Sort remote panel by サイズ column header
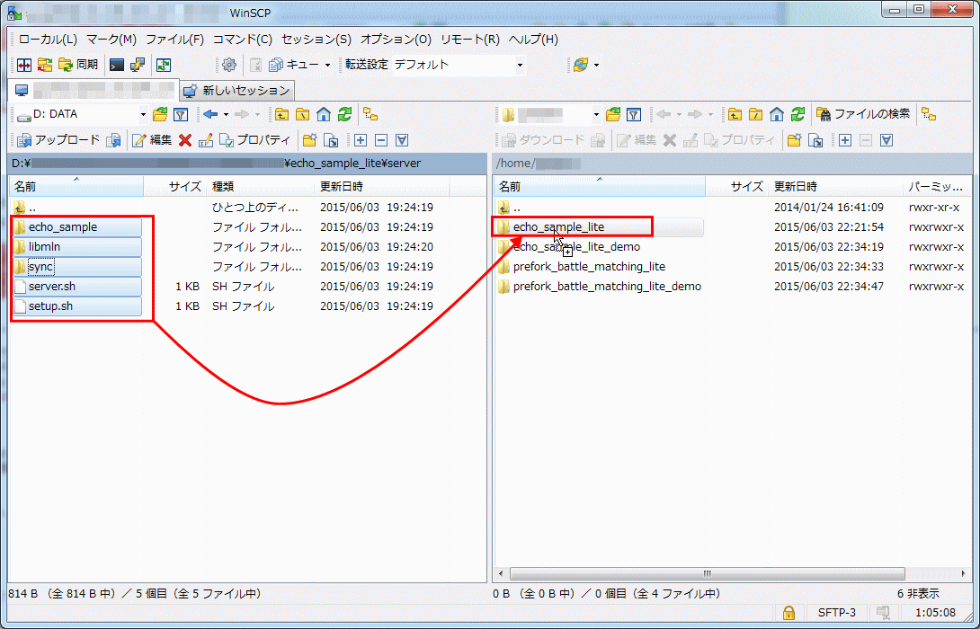This screenshot has width=980, height=629. point(736,186)
